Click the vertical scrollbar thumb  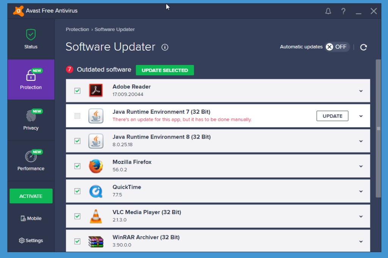coord(379,128)
